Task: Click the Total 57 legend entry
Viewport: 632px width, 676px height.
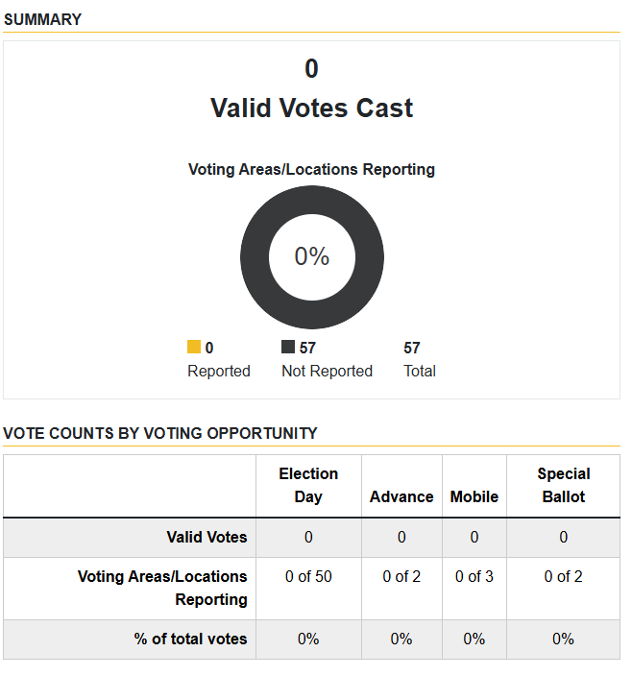Action: coord(420,359)
